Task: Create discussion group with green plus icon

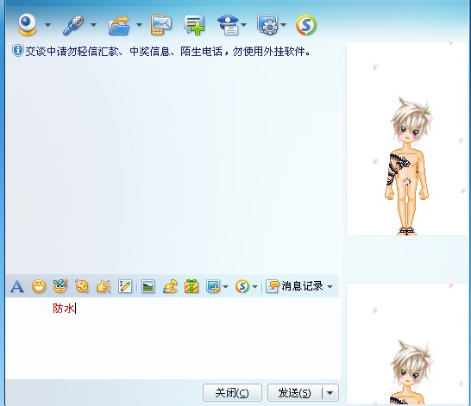Action: (194, 25)
